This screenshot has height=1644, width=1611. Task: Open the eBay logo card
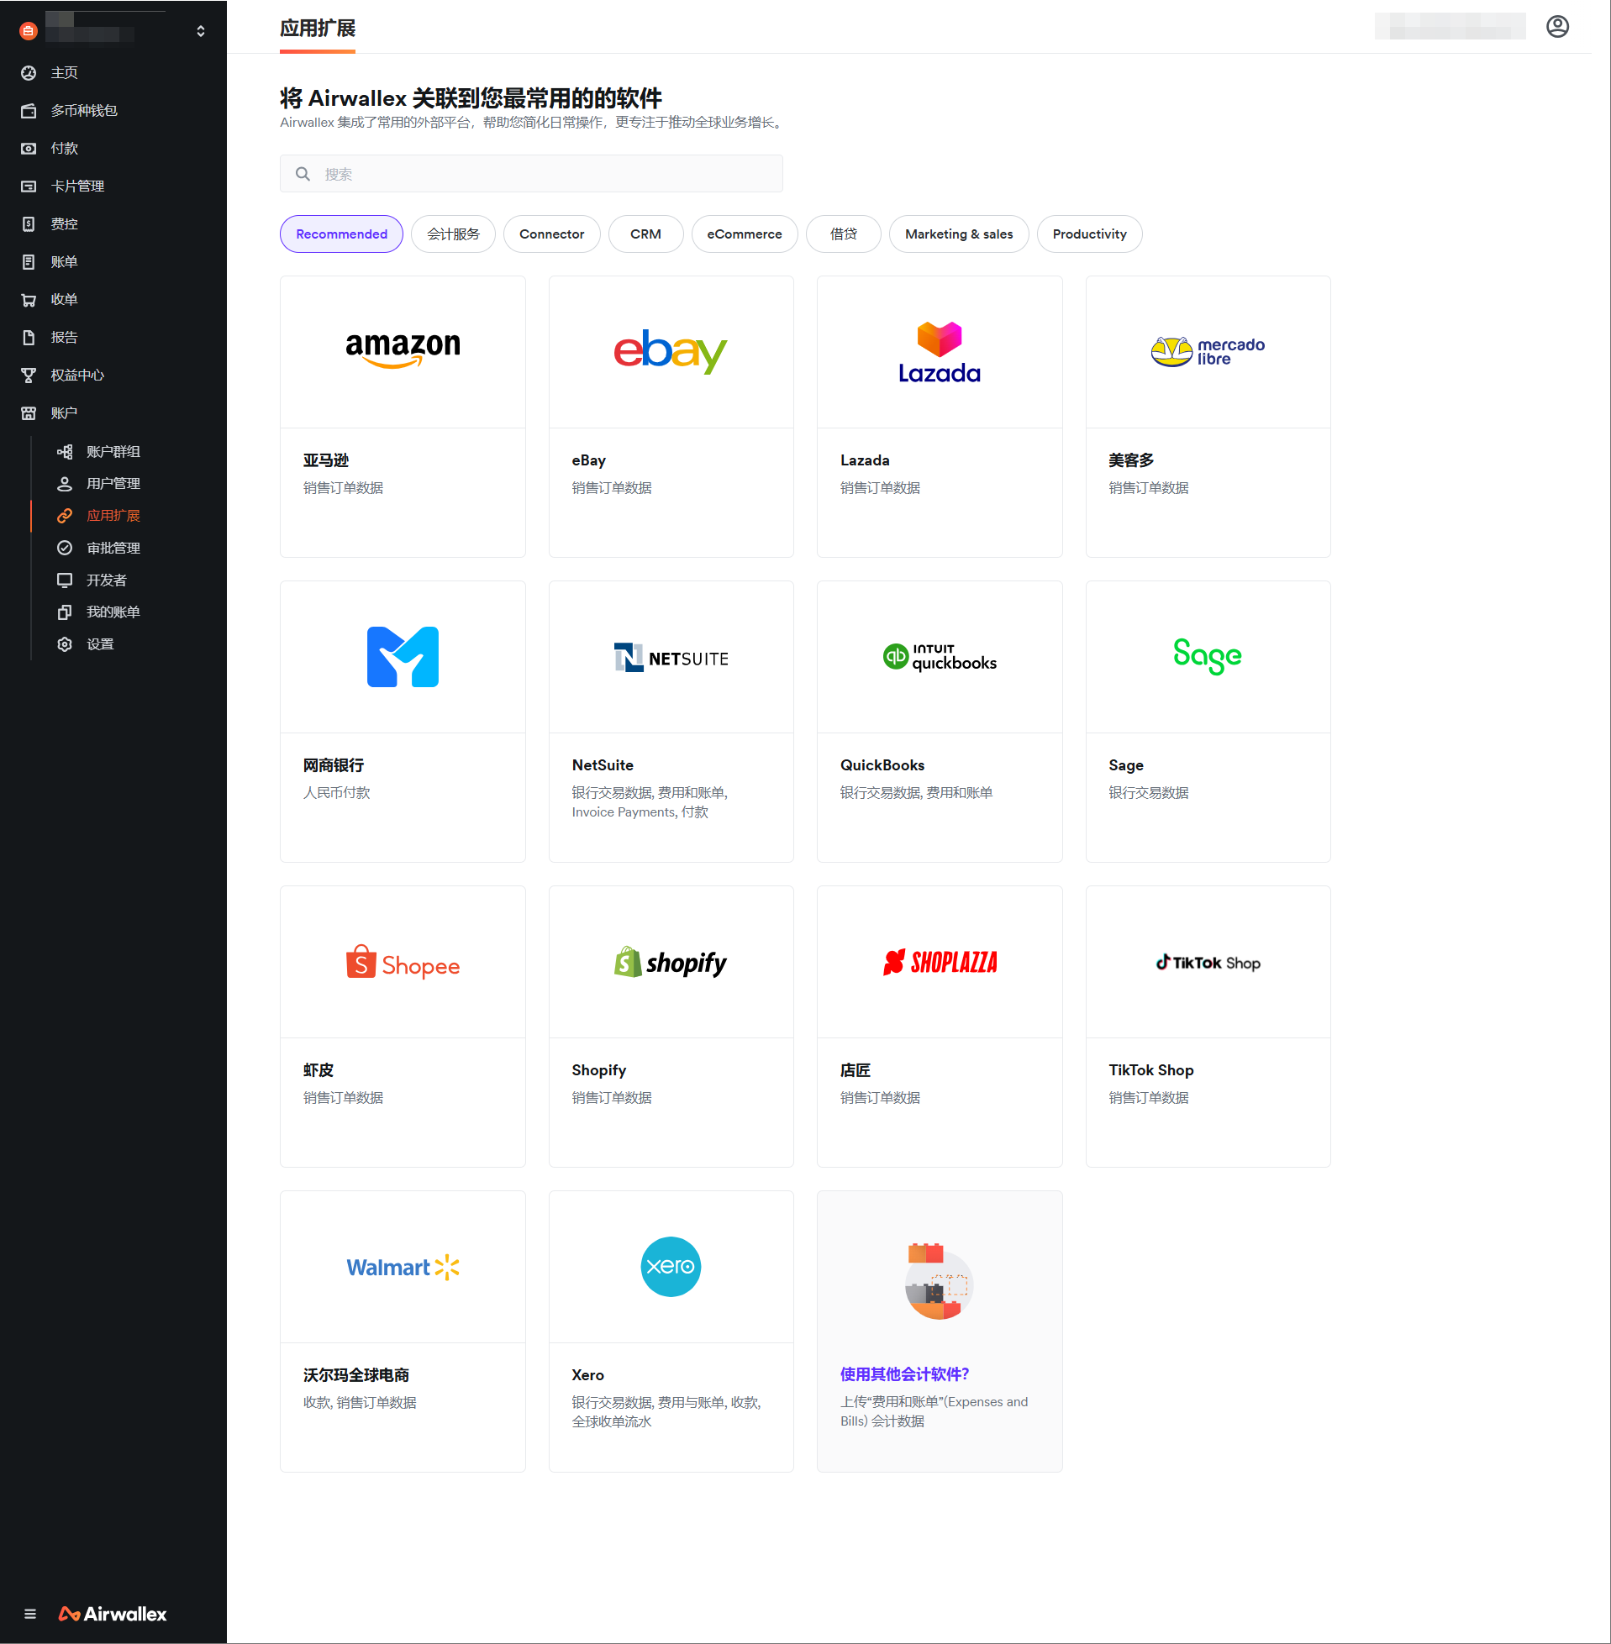(x=671, y=351)
